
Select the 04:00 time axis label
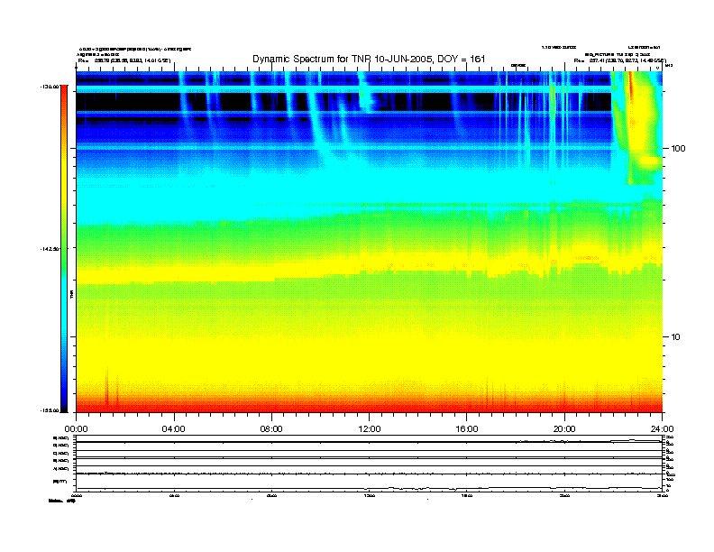coord(174,429)
